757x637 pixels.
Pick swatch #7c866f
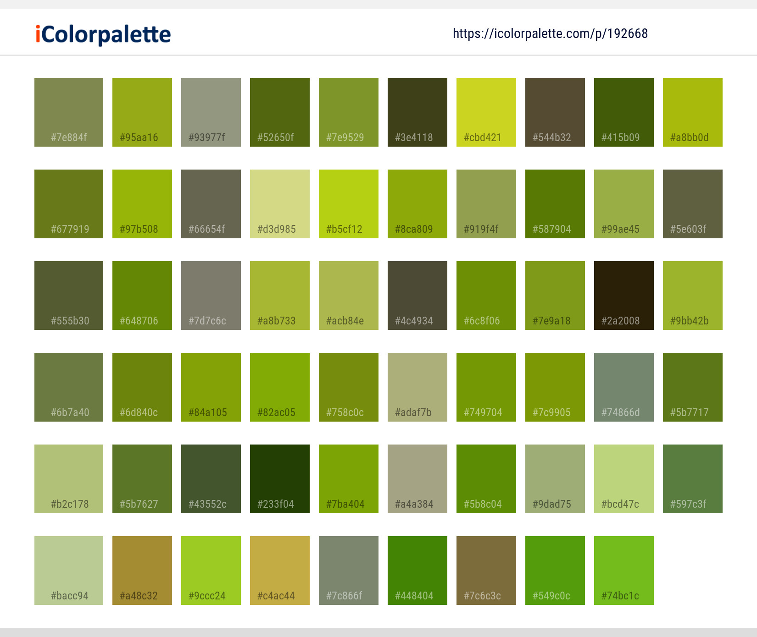point(349,571)
